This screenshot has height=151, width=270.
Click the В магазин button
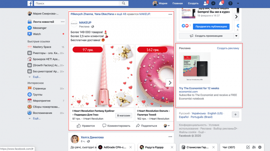(x=124, y=116)
